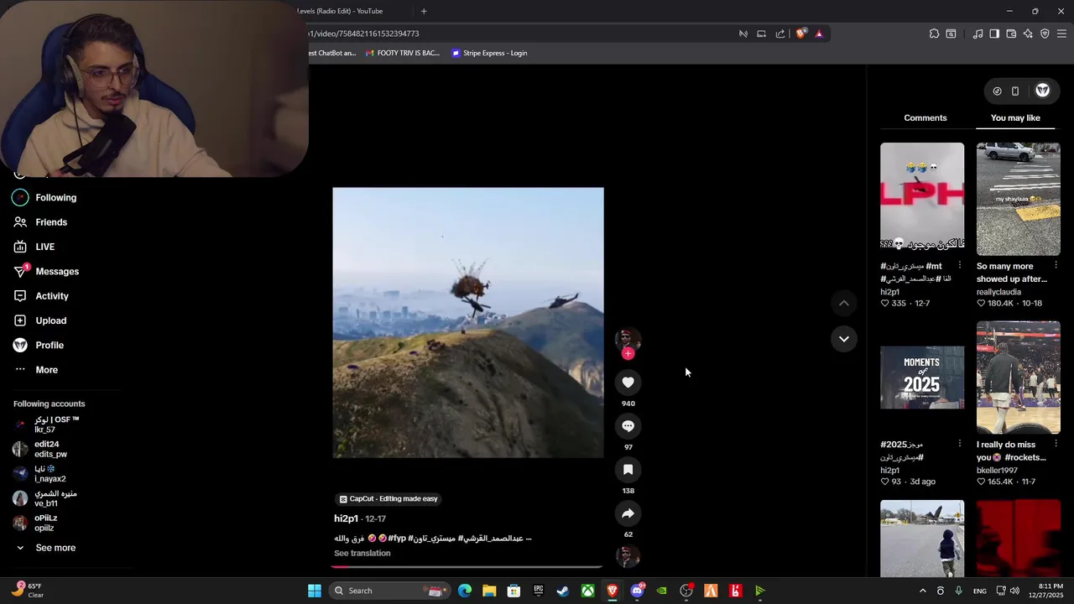Click the video progress bar below caption
The image size is (1074, 604).
467,567
